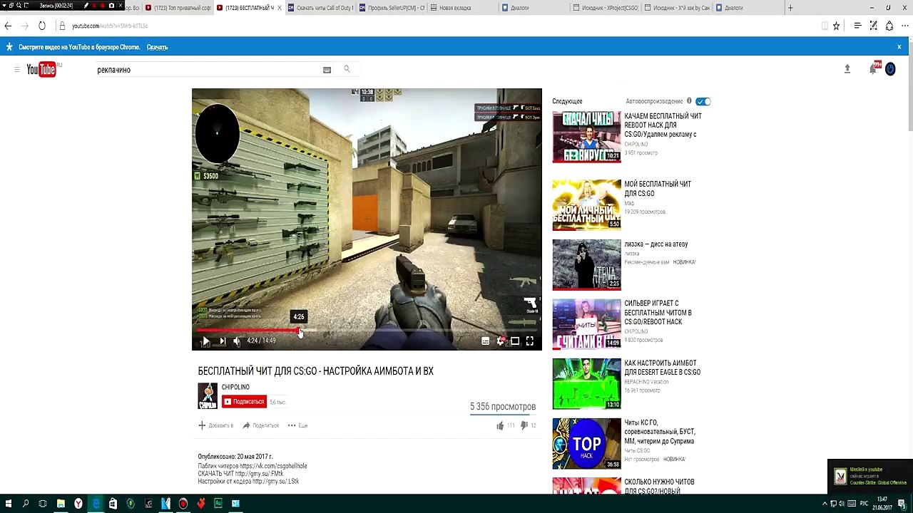Screen dimensions: 913x513
Task: Open Microsoft Store from taskbar
Action: tap(113, 504)
